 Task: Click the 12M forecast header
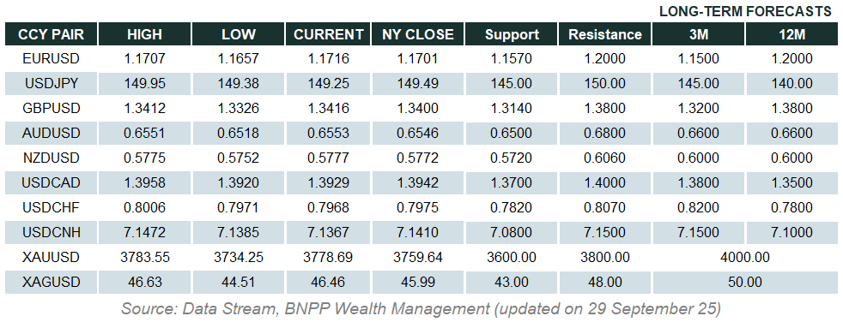point(791,34)
